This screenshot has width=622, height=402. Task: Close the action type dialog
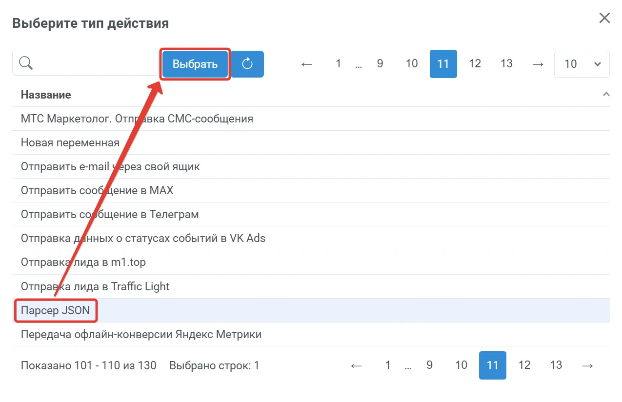[x=604, y=19]
